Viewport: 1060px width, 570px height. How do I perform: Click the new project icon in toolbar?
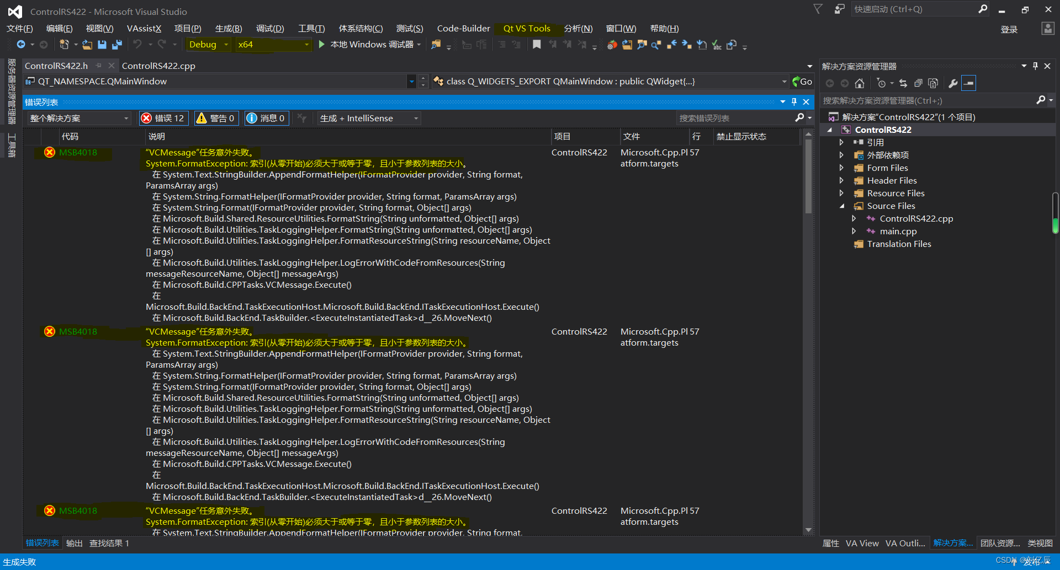[x=64, y=45]
